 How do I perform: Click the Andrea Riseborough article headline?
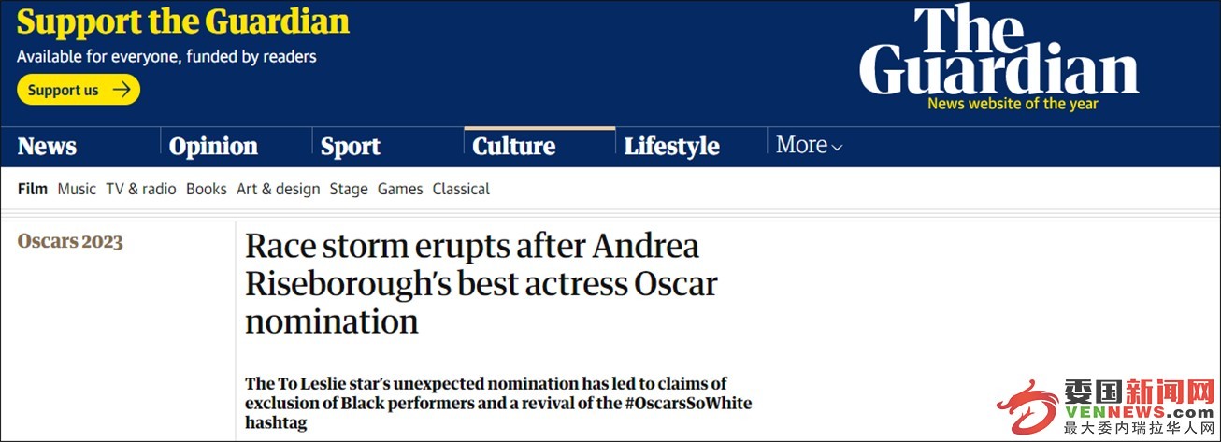click(x=481, y=284)
